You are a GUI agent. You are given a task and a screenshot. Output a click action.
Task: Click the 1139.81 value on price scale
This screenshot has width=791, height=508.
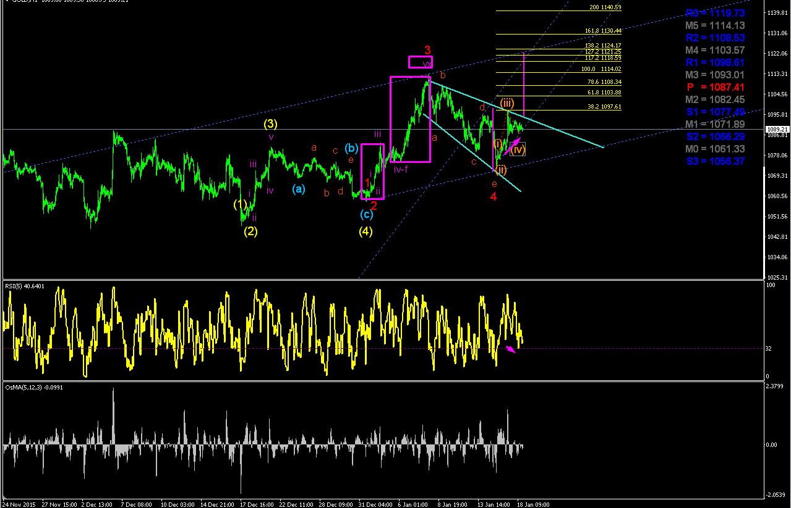pos(777,12)
